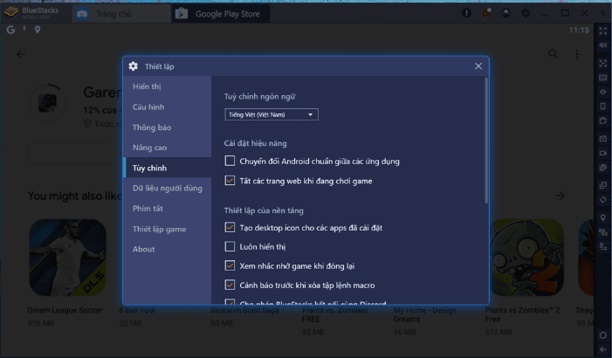Click the Blossom Blast Saga app title
Image resolution: width=612 pixels, height=358 pixels.
pyautogui.click(x=244, y=310)
